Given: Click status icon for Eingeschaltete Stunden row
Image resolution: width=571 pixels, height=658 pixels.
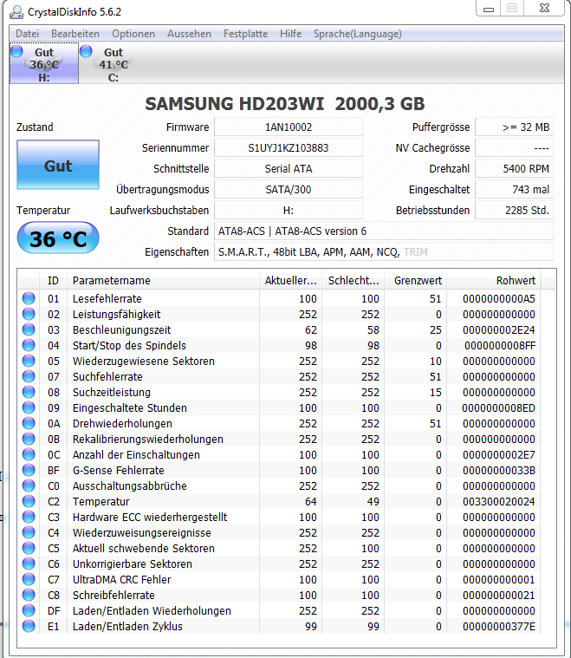Looking at the screenshot, I should pos(29,407).
